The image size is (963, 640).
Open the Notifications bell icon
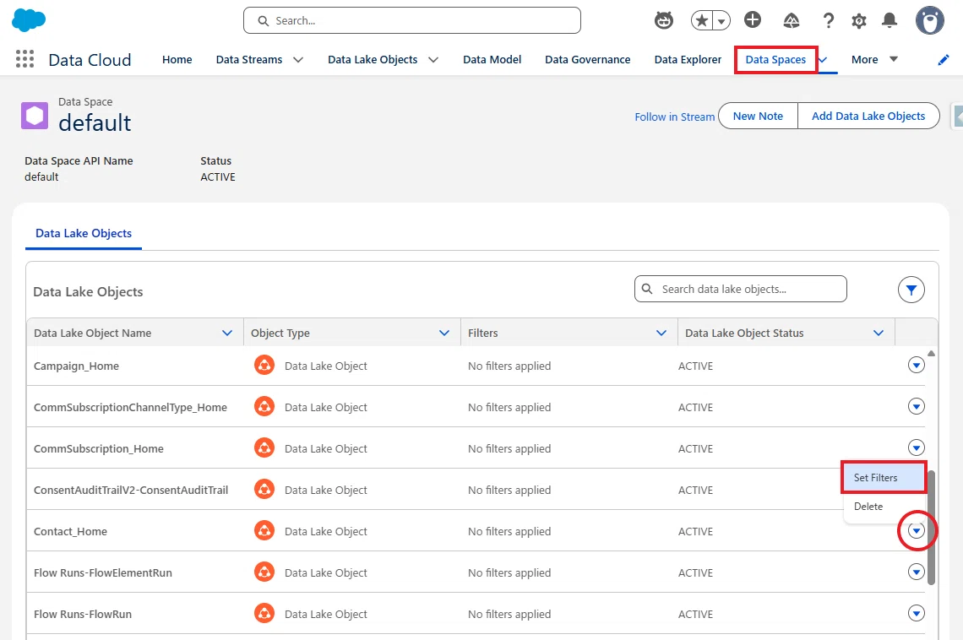pyautogui.click(x=889, y=20)
